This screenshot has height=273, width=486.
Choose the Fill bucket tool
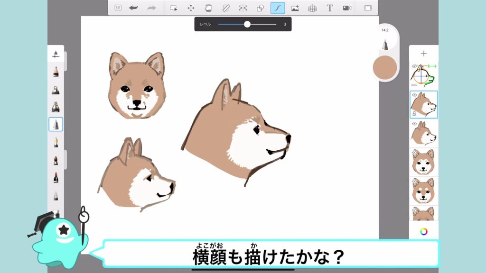pos(208,8)
